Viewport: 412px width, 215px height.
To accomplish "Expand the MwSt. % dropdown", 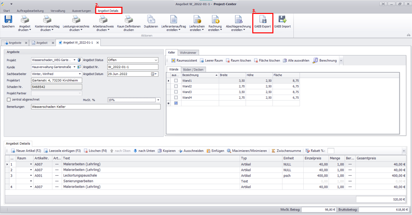I will tap(158, 100).
